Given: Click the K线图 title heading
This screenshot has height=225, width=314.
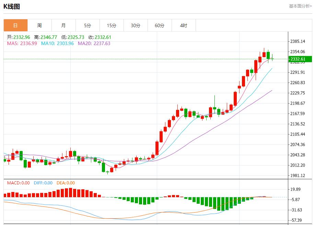Looking at the screenshot, I should [x=12, y=6].
